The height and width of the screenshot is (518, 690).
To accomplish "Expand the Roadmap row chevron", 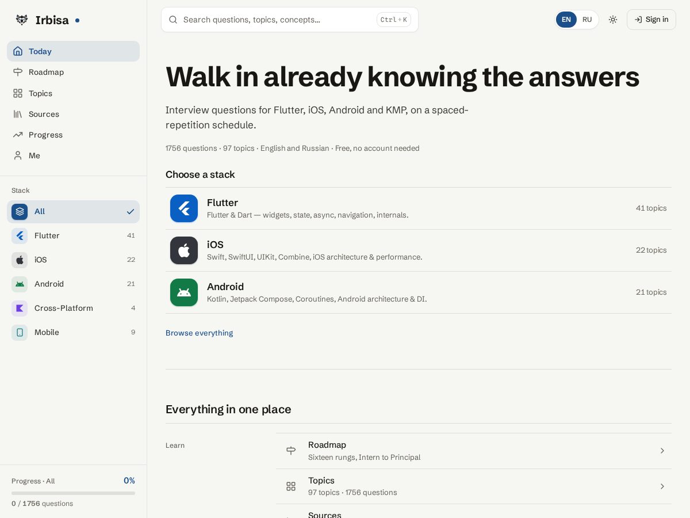I will (x=662, y=451).
